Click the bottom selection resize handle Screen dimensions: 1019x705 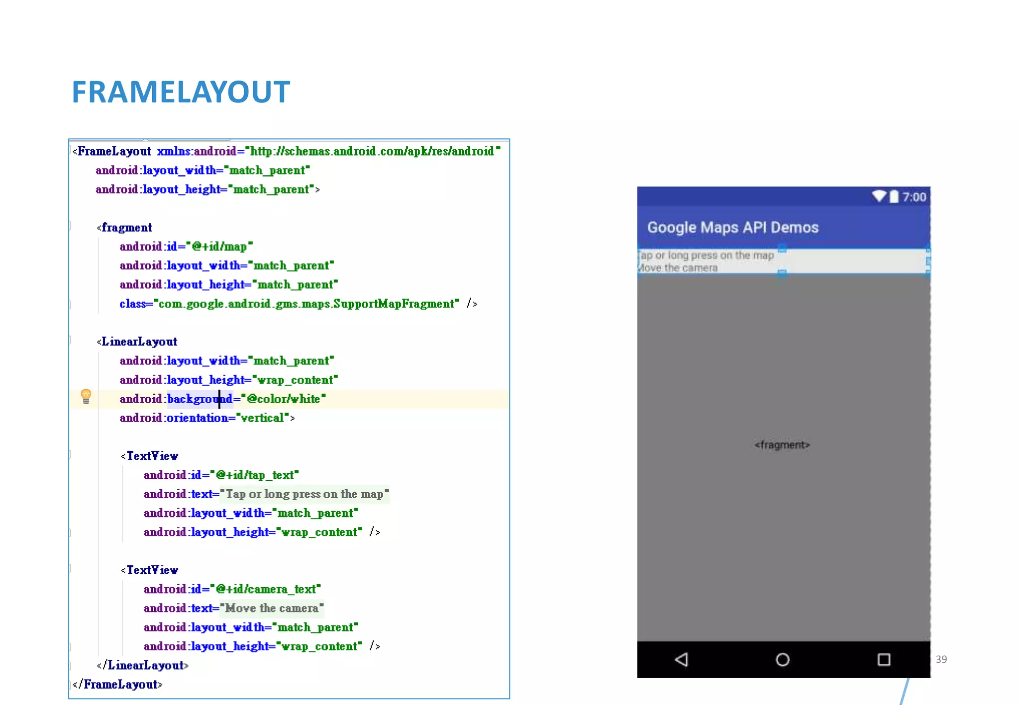point(782,273)
